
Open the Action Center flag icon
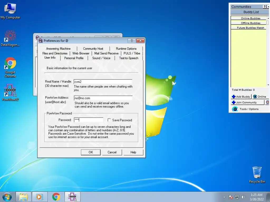click(231, 197)
